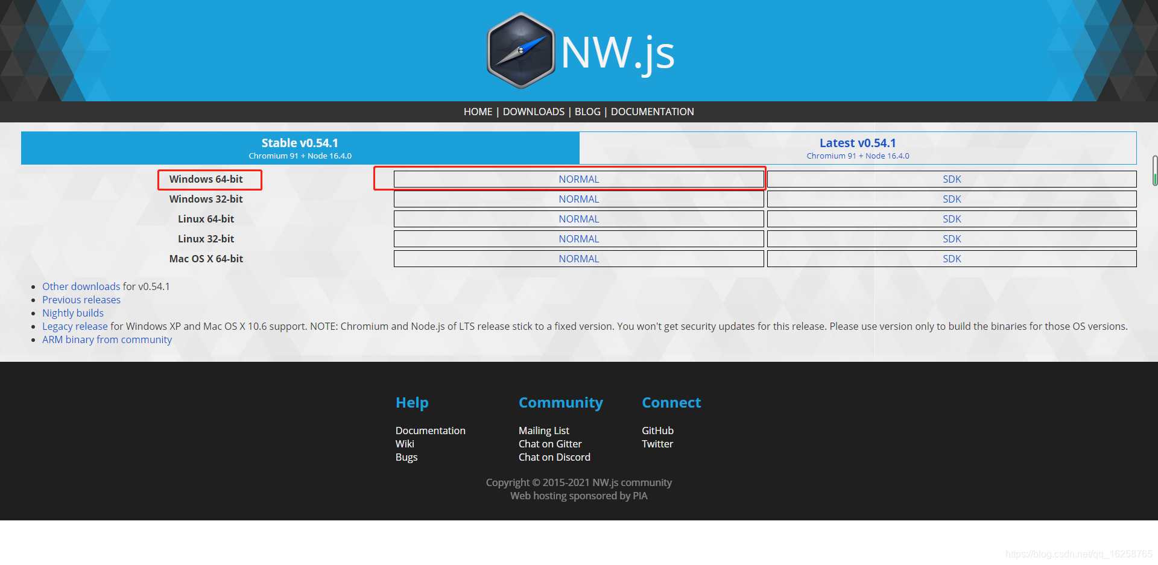Image resolution: width=1158 pixels, height=565 pixels.
Task: Open the HOME menu item
Action: coord(478,112)
